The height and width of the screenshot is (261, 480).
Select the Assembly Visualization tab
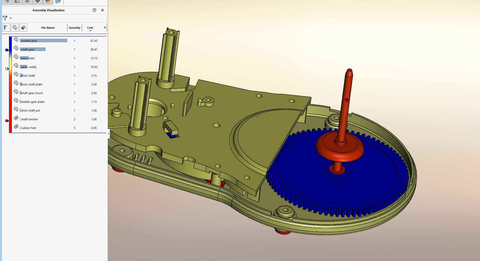(x=58, y=2)
